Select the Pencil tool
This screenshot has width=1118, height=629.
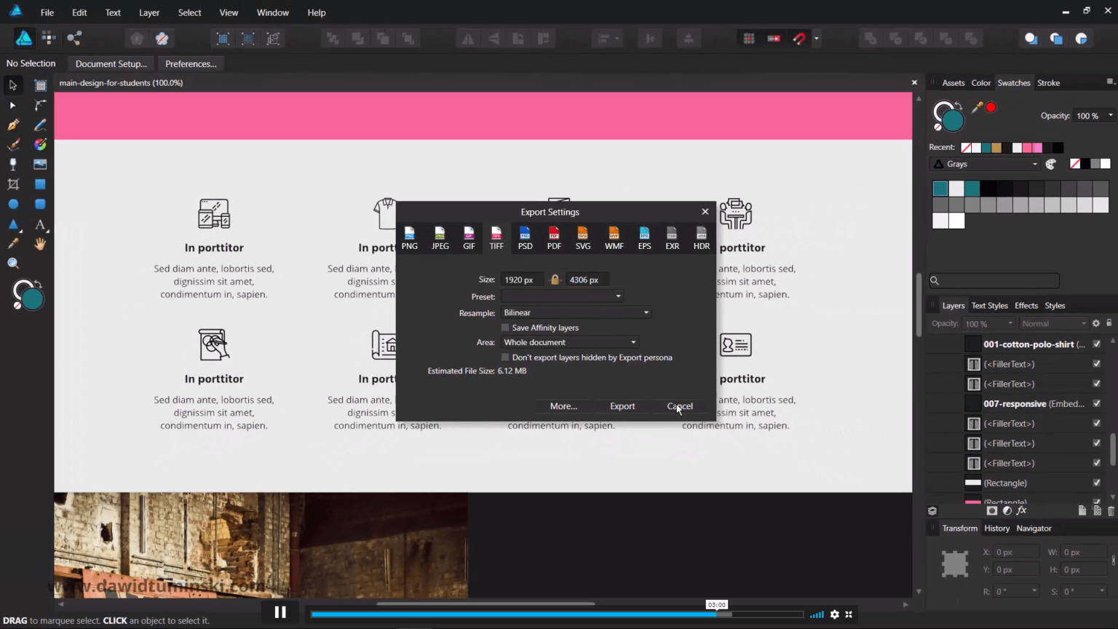(x=40, y=125)
